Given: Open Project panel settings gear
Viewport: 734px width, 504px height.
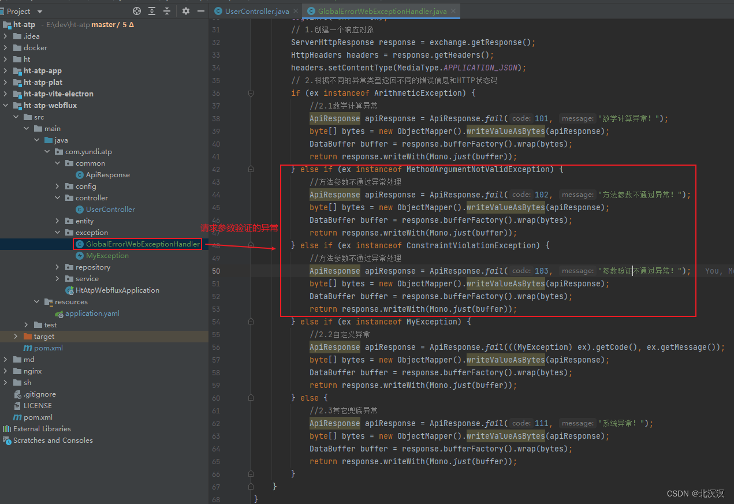Looking at the screenshot, I should tap(185, 11).
